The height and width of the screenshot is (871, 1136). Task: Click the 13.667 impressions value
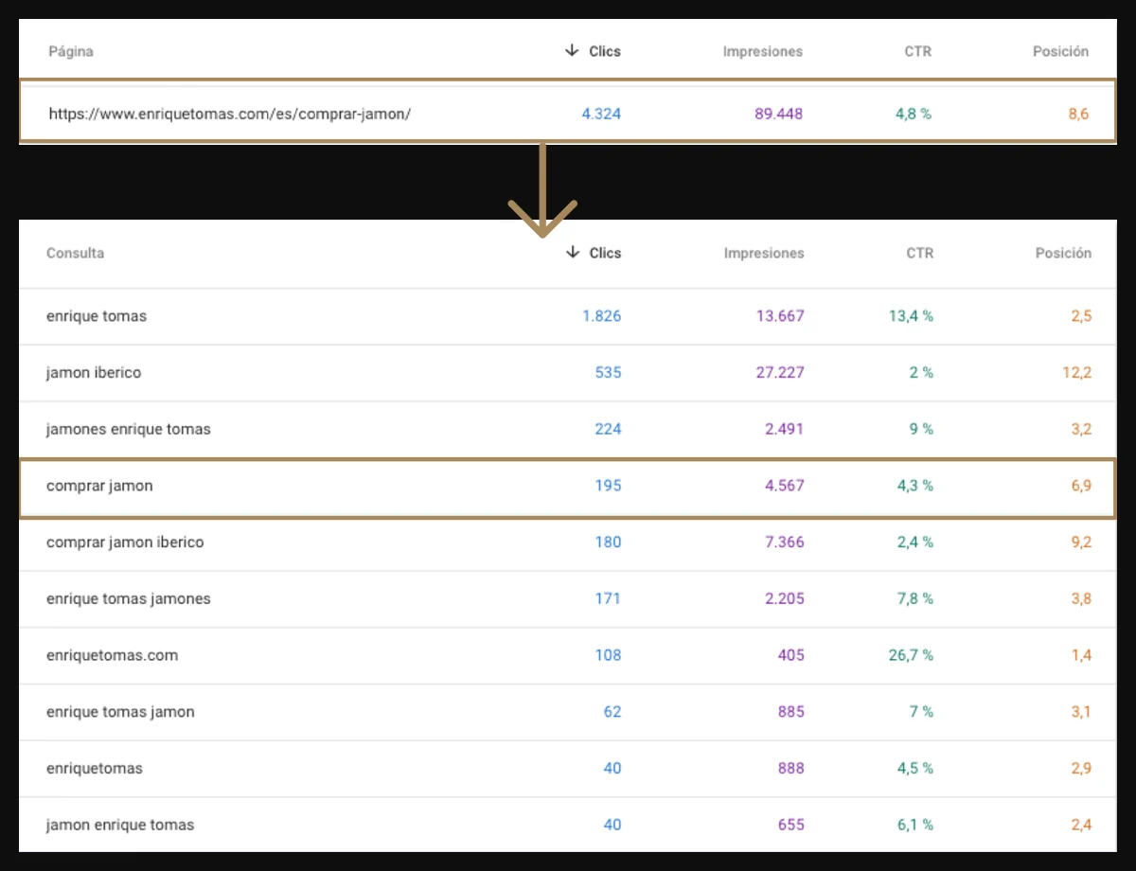[x=780, y=316]
